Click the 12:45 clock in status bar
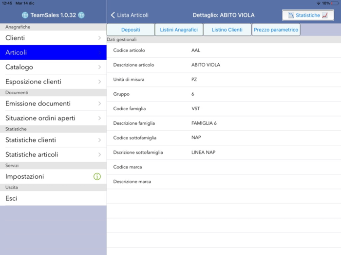The image size is (341, 255). (x=7, y=3)
